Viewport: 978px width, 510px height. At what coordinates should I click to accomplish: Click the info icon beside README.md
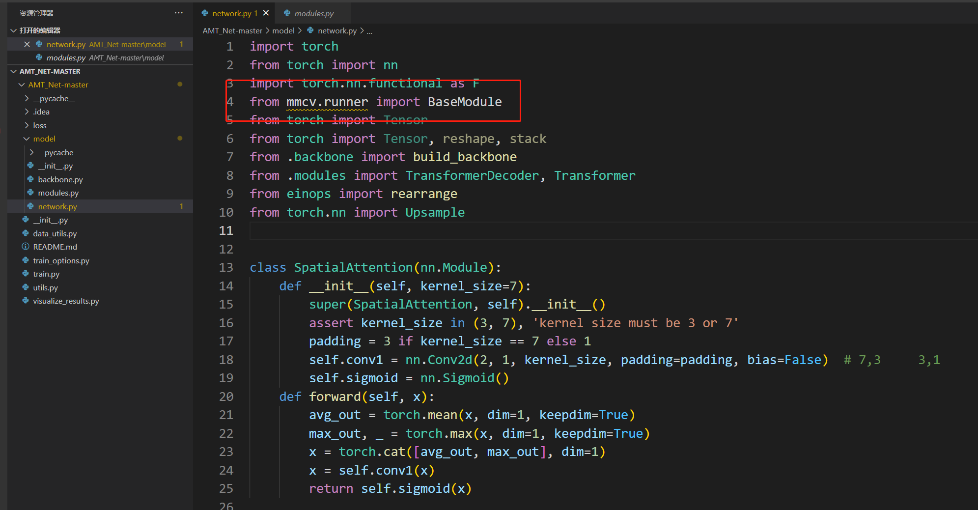(25, 247)
